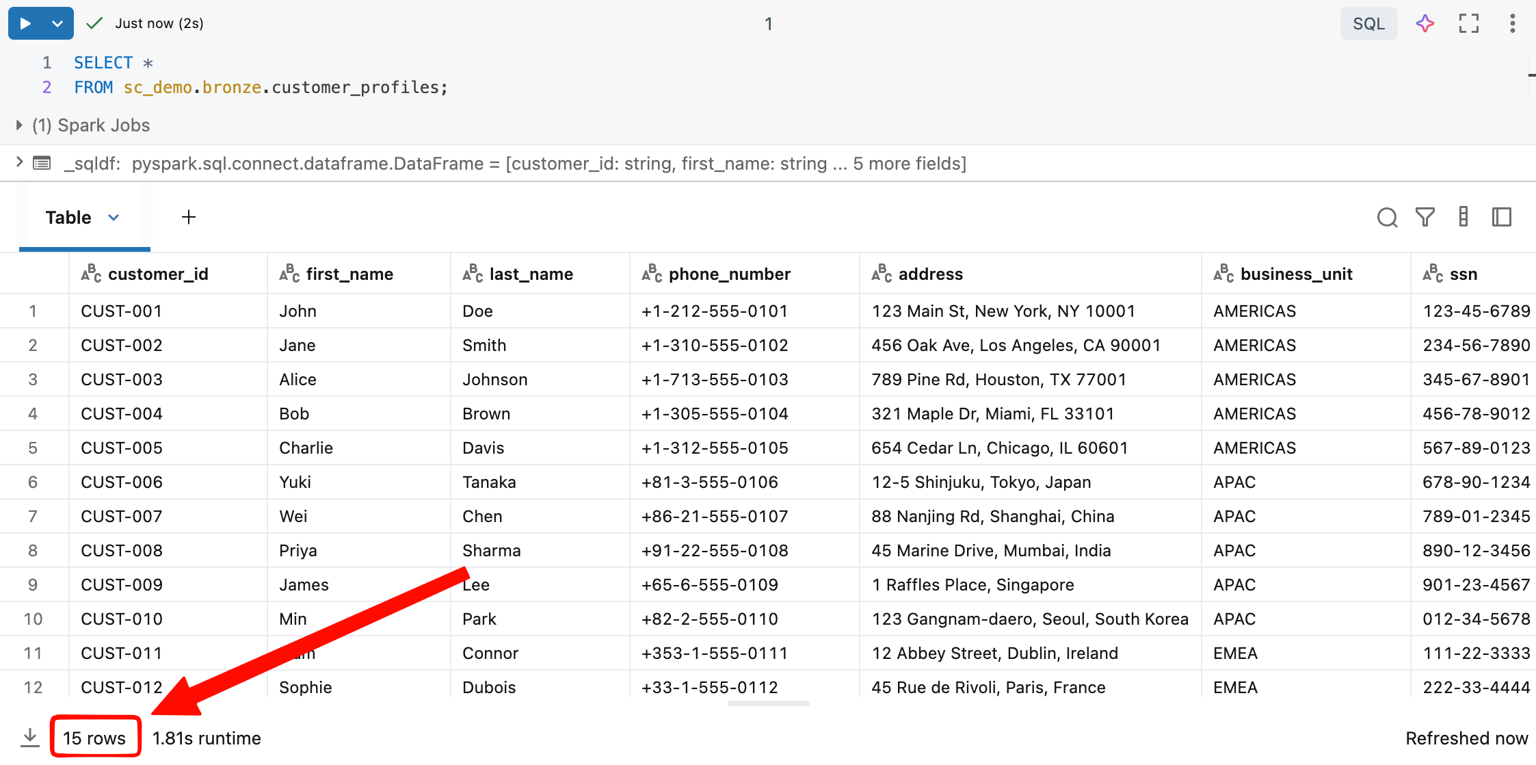Viewport: 1536px width, 765px height.
Task: Expand the _sqldf DataFrame details
Action: [18, 162]
